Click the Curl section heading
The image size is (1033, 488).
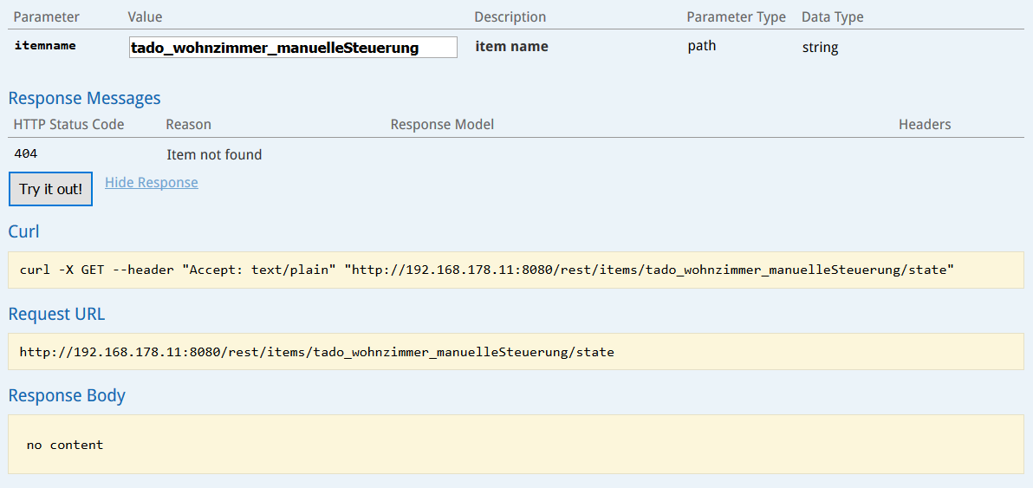pos(23,231)
